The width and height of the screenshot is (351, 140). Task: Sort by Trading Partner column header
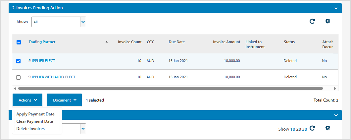click(x=42, y=42)
